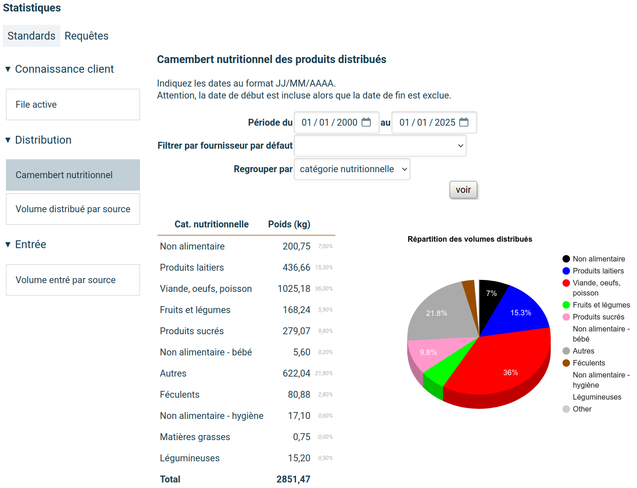Collapse the Connaissance client section triangle

click(x=8, y=69)
